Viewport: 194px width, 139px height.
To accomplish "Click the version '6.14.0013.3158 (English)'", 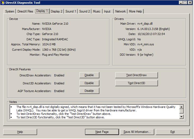I will 153,29.
